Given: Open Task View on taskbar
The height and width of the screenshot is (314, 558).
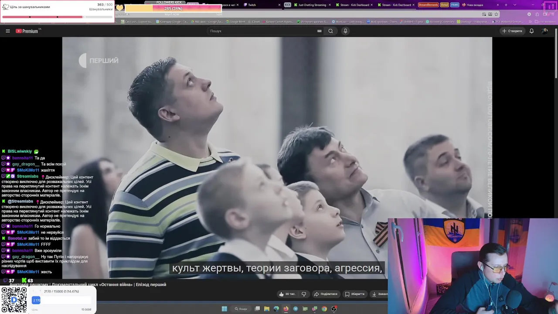Looking at the screenshot, I should tap(257, 309).
